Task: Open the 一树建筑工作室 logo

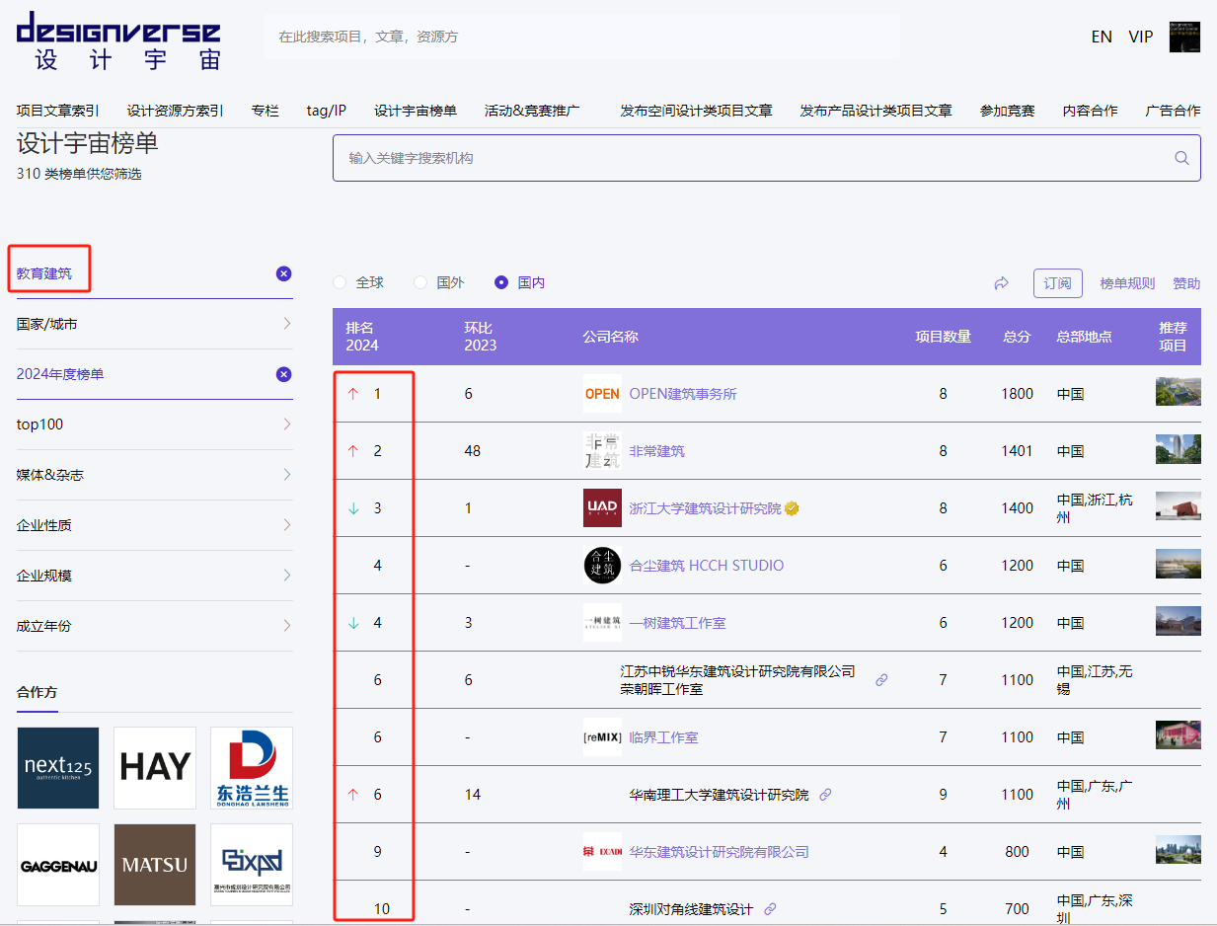Action: [x=602, y=623]
